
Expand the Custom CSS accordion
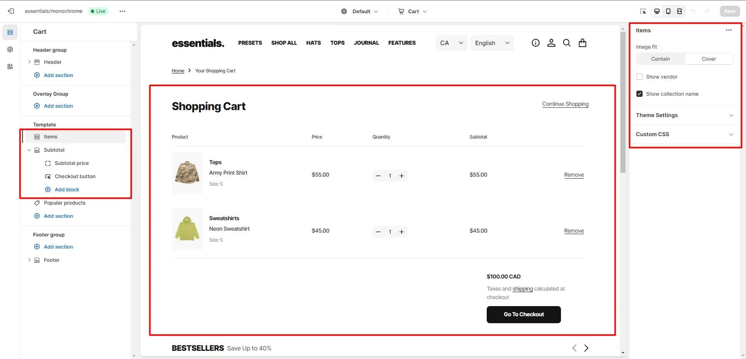point(685,134)
